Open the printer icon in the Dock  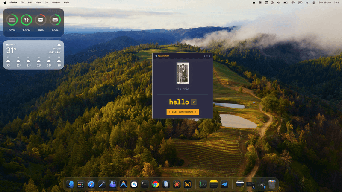tap(240, 184)
